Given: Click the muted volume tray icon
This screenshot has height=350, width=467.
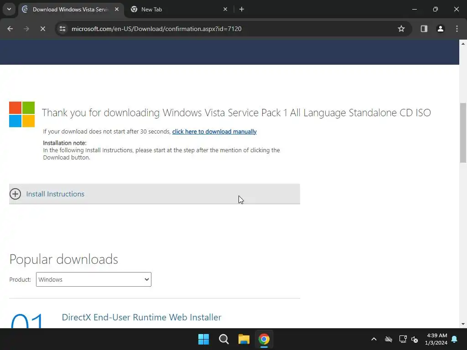Looking at the screenshot, I should click(x=414, y=339).
